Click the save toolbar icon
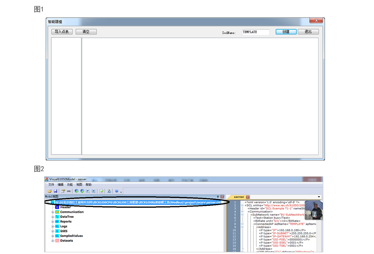 click(55, 191)
